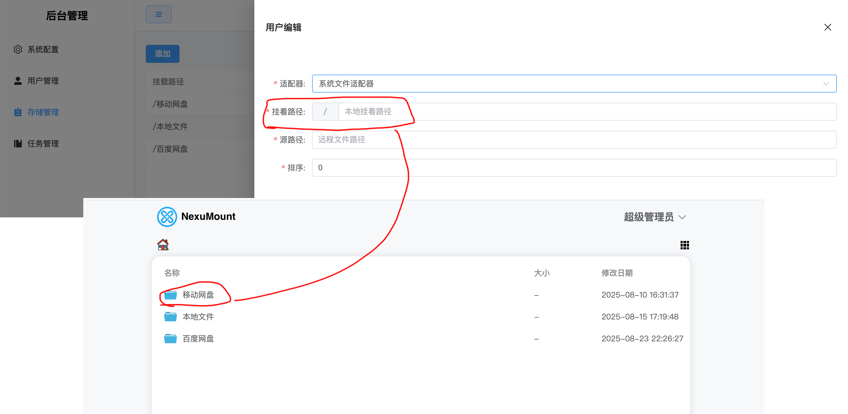Click the 修改日期 column header

click(x=617, y=273)
